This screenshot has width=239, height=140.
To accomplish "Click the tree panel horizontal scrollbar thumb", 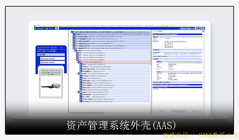I will (x=87, y=113).
